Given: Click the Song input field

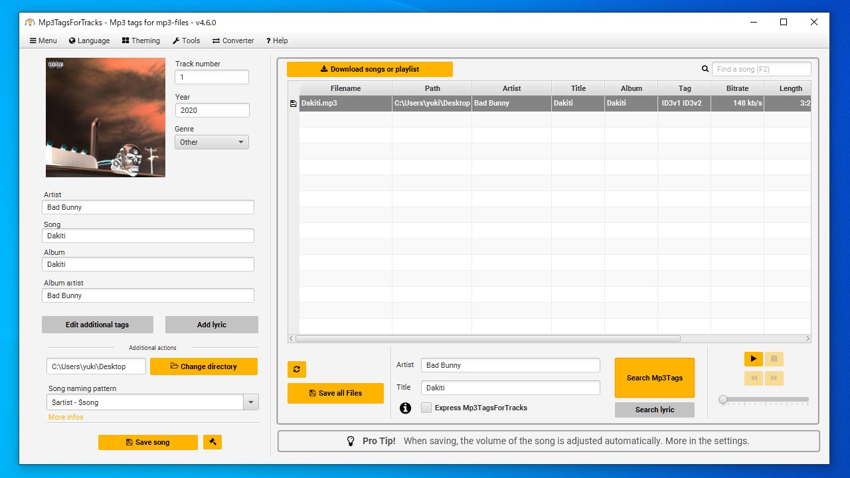Looking at the screenshot, I should 148,236.
